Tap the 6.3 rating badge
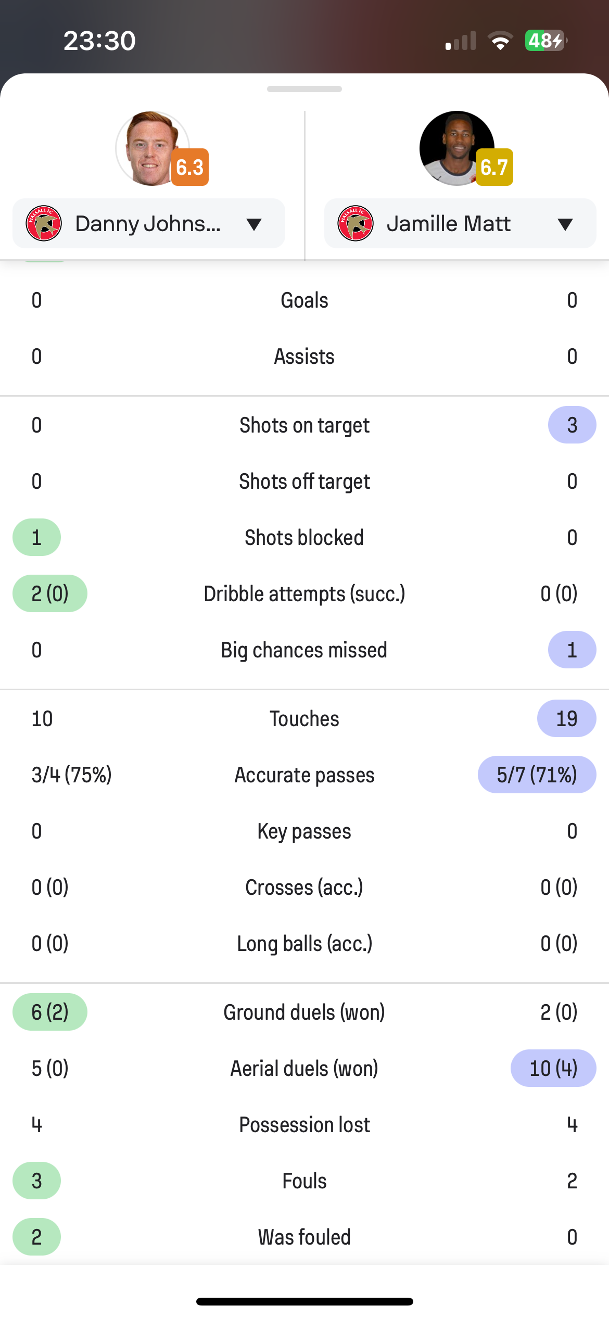Screen dimensions: 609x1318 190,167
